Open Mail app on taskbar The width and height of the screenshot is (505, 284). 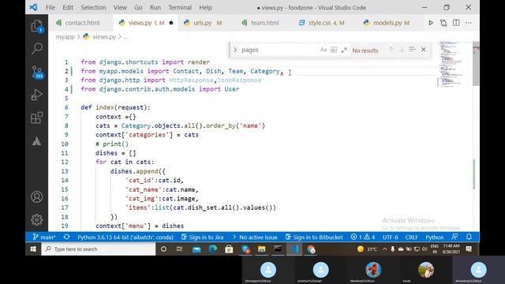[196, 249]
